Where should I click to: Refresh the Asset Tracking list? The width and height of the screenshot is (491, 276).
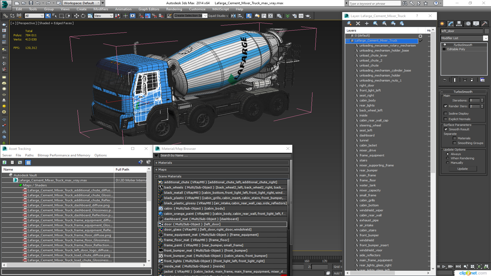5,162
